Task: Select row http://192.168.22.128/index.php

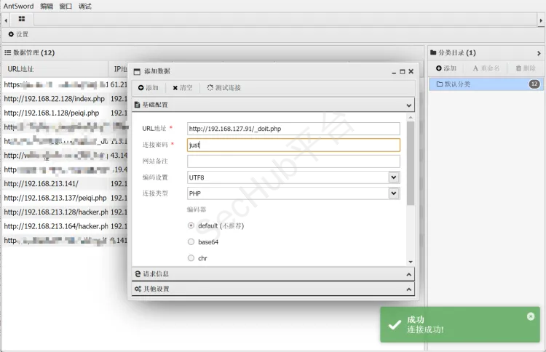Action: 55,99
